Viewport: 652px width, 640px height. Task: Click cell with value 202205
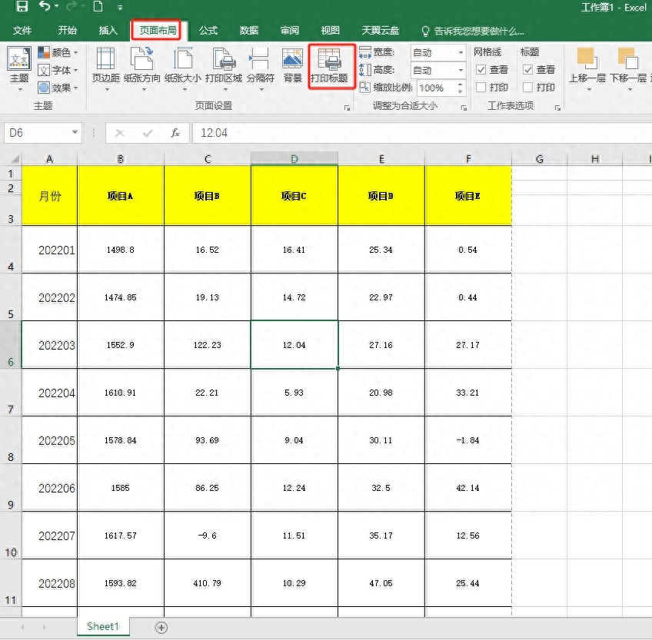coord(49,440)
